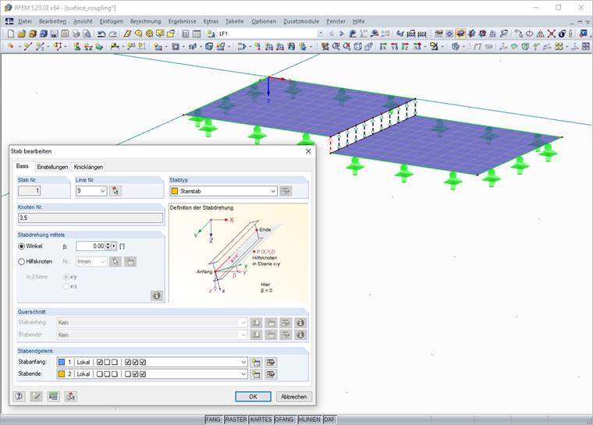Image resolution: width=593 pixels, height=425 pixels.
Task: Click the next load case arrow
Action: tap(342, 34)
